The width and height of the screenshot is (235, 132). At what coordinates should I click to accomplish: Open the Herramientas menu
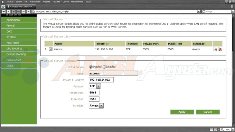pos(77,2)
